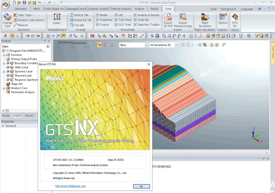Open GTS NX About icon
The image size is (275, 193).
click(x=235, y=20)
